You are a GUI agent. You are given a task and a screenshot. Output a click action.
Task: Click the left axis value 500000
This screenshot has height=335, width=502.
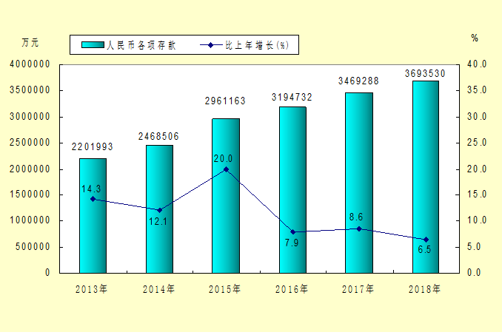33,247
